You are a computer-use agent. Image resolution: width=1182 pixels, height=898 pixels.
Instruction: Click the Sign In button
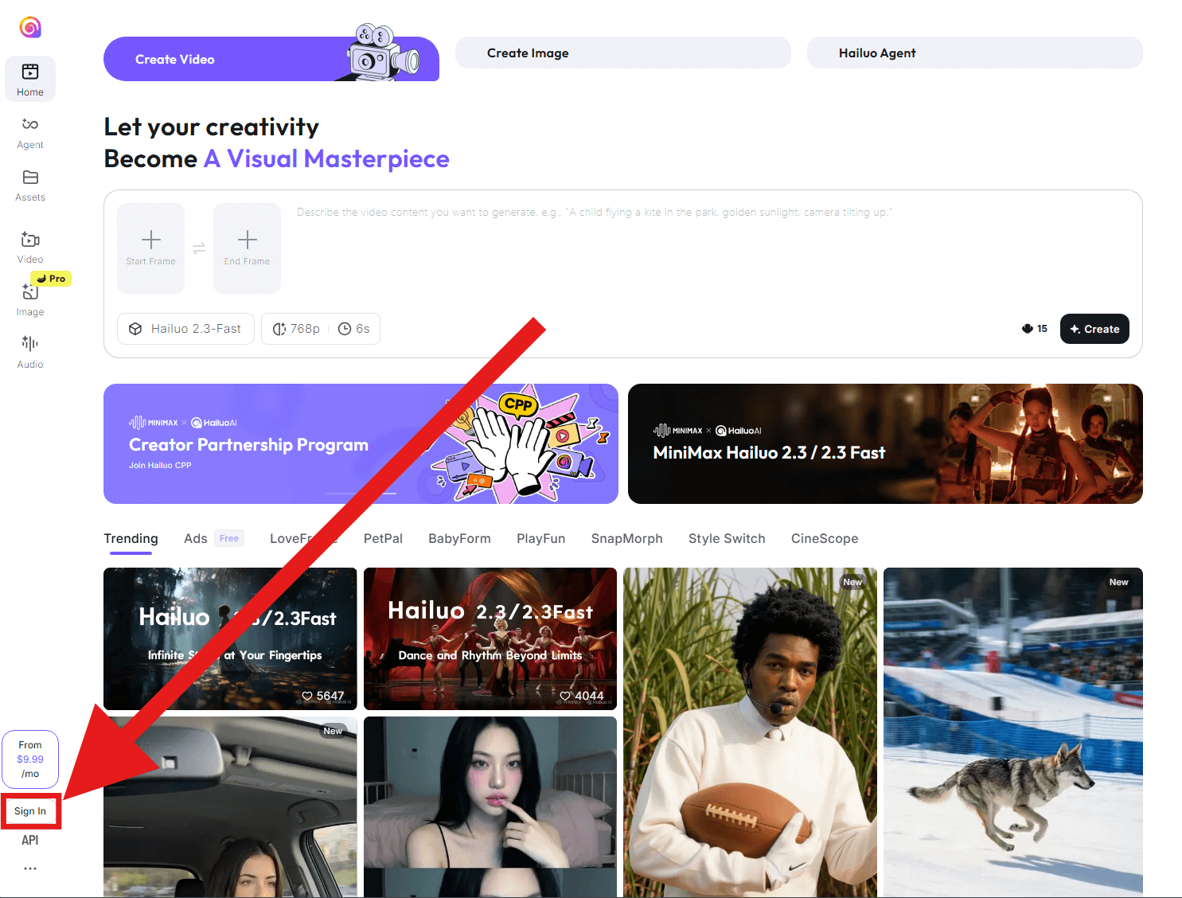click(x=30, y=811)
